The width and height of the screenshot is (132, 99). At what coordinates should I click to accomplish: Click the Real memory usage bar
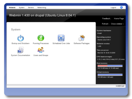pos(110,66)
